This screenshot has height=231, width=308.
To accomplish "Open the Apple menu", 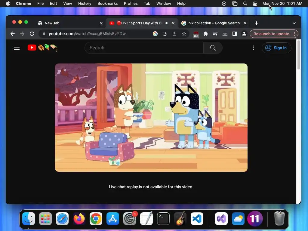I will [8, 4].
